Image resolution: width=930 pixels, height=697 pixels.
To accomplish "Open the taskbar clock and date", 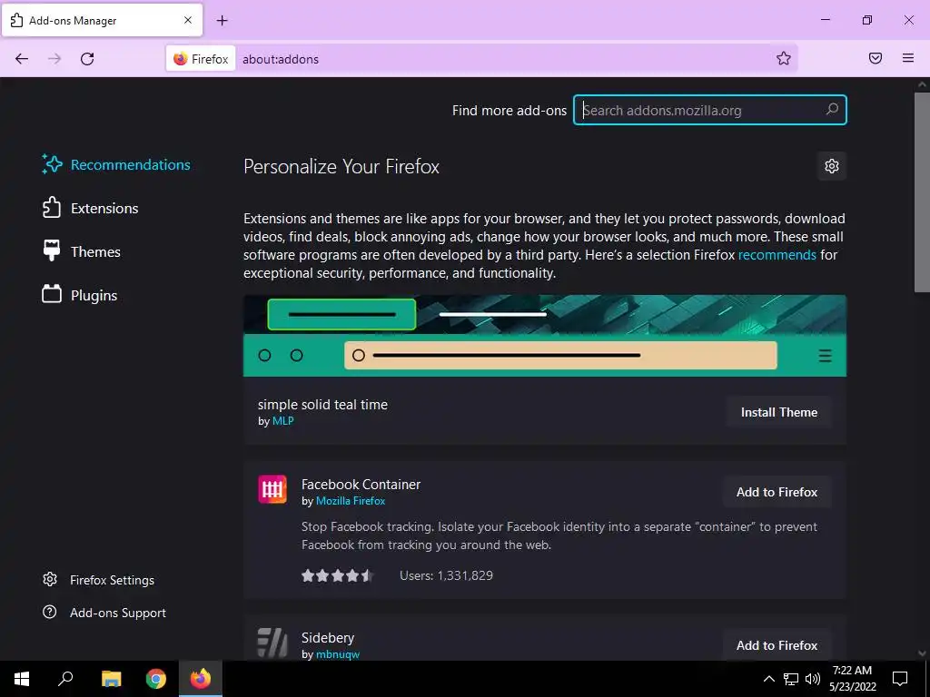I will point(852,679).
